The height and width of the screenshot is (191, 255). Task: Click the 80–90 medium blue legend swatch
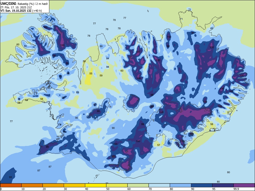point(181,185)
